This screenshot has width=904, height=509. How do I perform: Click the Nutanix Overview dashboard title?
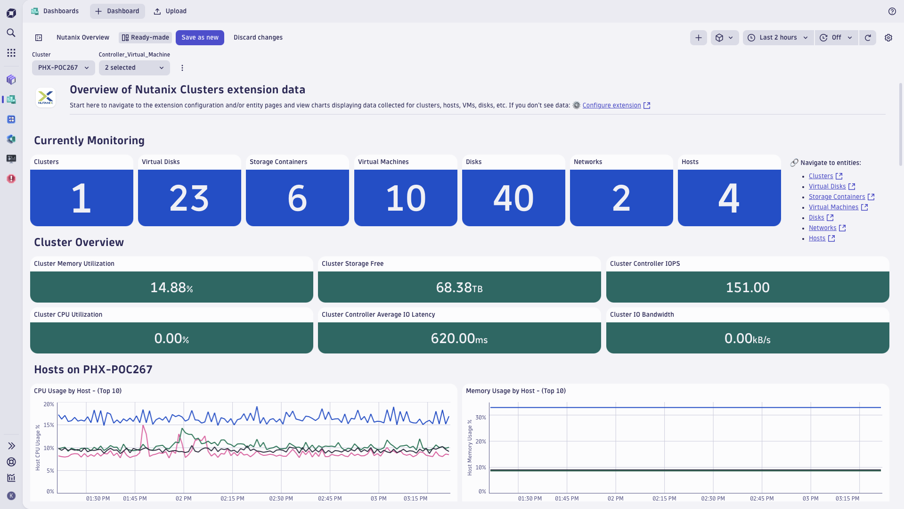tap(83, 38)
